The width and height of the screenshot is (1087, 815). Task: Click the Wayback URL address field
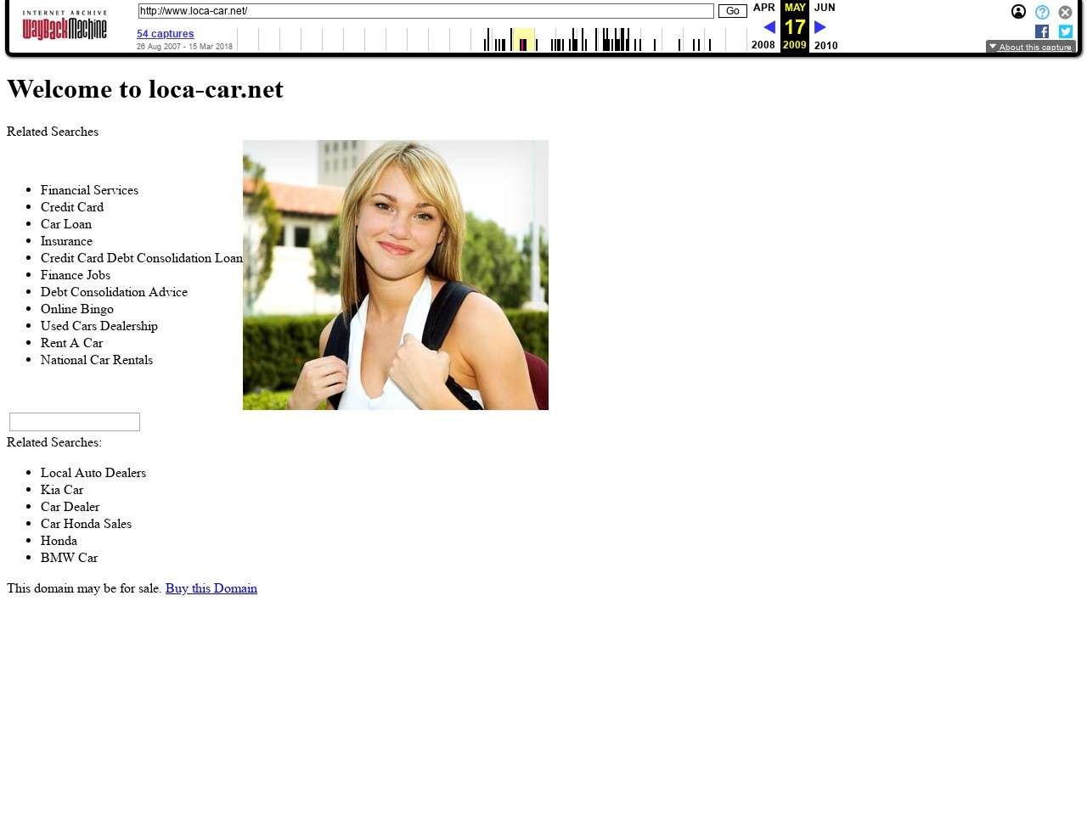(425, 11)
